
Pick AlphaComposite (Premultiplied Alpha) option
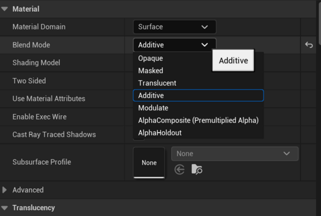[x=198, y=120]
